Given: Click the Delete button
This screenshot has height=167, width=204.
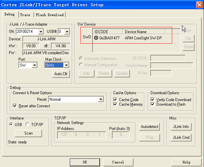Looking at the screenshot, I should click(104, 73).
